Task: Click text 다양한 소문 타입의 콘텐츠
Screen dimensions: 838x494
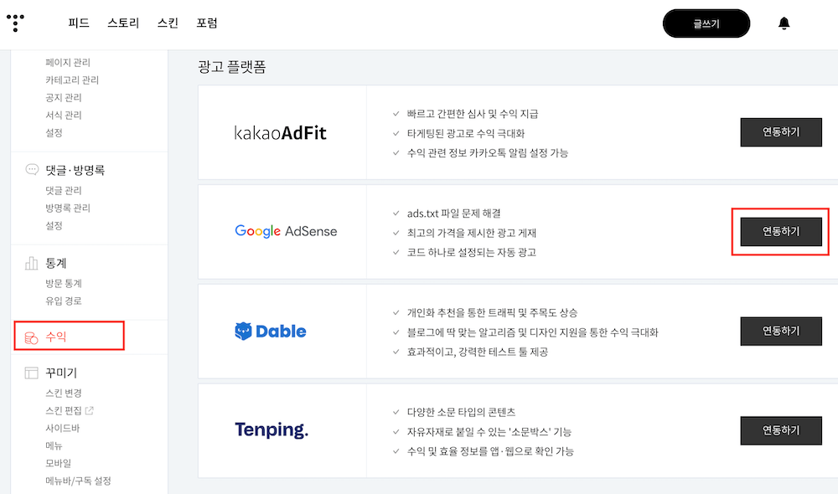Action: point(461,412)
